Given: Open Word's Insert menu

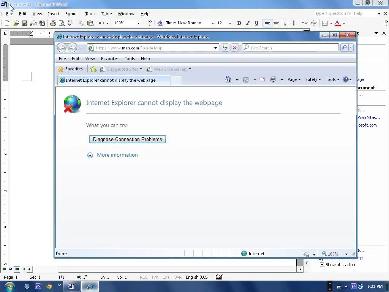Looking at the screenshot, I should pyautogui.click(x=54, y=14).
